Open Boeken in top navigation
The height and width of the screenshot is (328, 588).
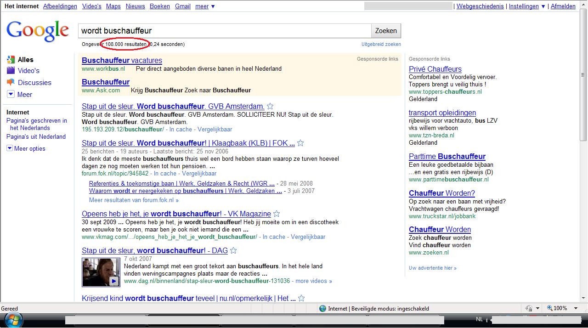(160, 6)
